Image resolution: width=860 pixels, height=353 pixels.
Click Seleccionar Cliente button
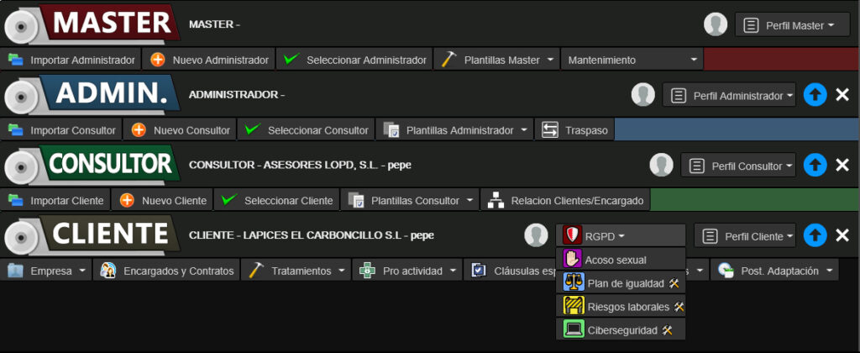pyautogui.click(x=277, y=201)
